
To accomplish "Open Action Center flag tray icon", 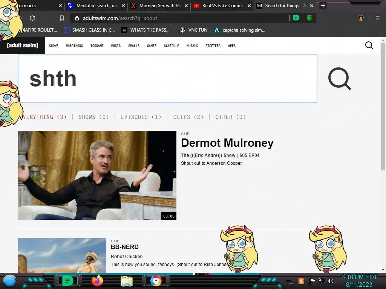I will [x=312, y=281].
